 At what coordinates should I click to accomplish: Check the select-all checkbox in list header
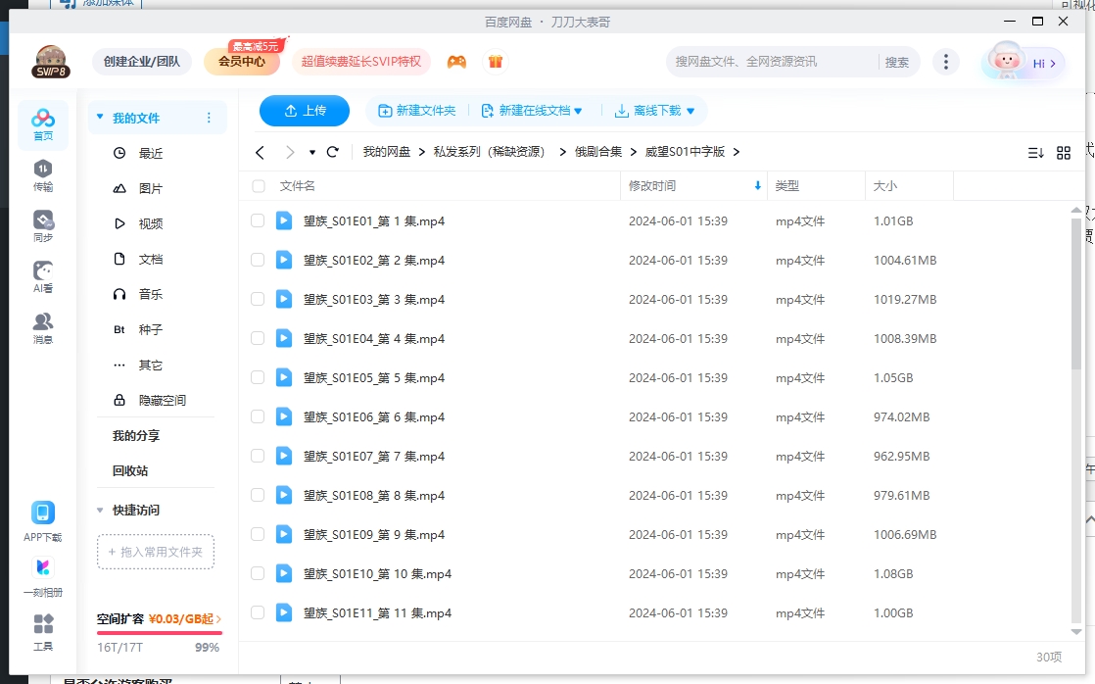[259, 184]
